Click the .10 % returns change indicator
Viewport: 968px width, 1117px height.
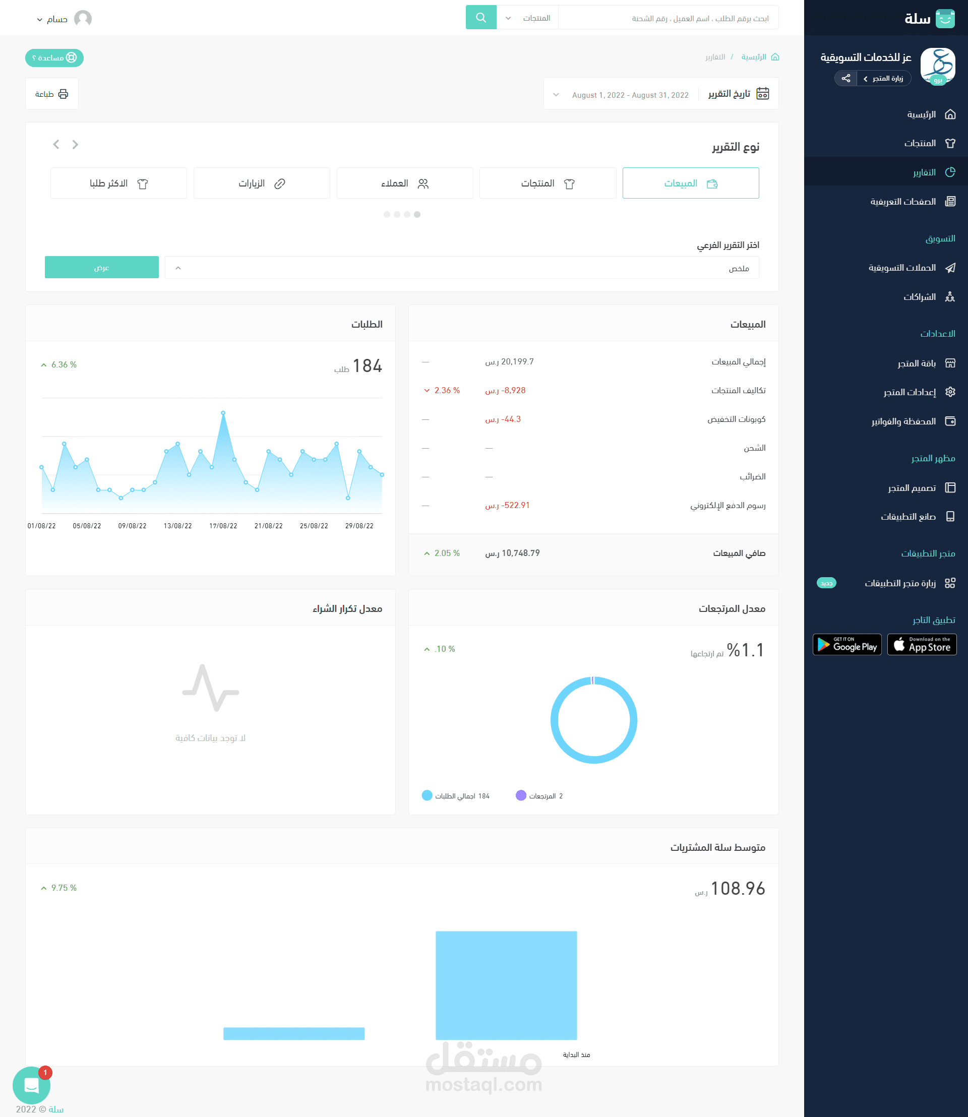440,649
